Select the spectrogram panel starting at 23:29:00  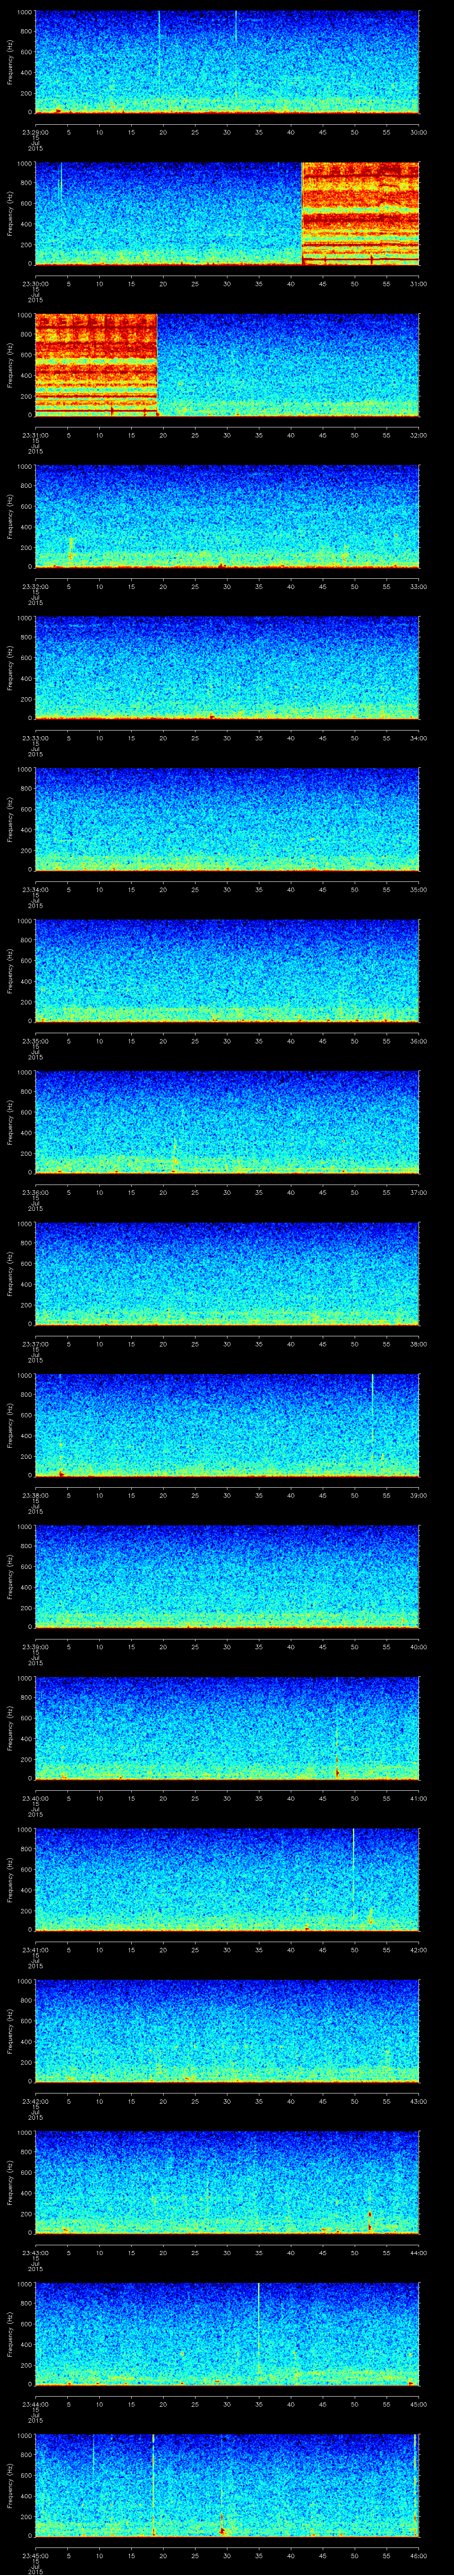click(227, 62)
